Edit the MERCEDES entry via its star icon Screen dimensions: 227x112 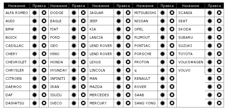coord(119,95)
